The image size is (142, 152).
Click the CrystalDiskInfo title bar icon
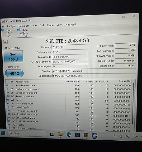[x=4, y=21]
